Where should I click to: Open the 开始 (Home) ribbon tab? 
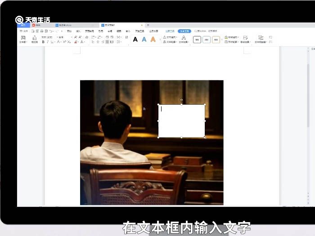click(69, 31)
